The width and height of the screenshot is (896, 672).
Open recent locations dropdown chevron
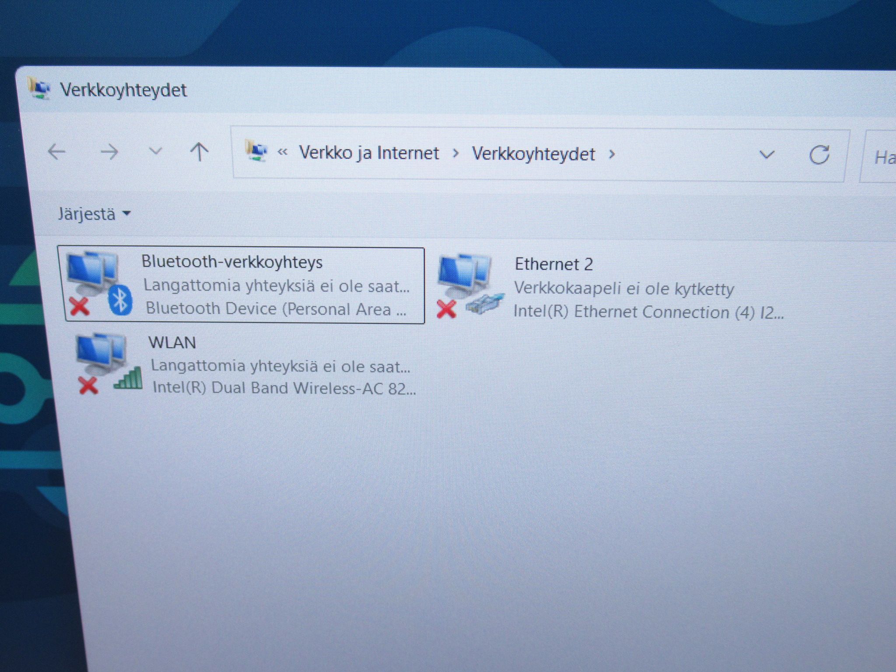tap(155, 152)
